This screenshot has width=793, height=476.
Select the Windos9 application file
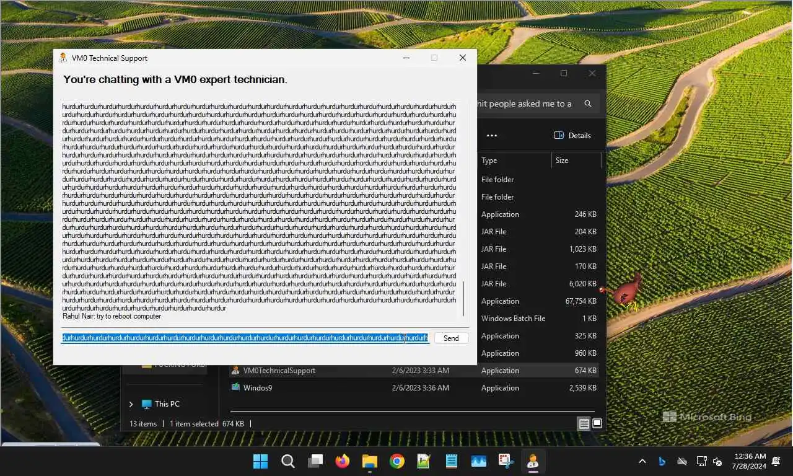(257, 388)
